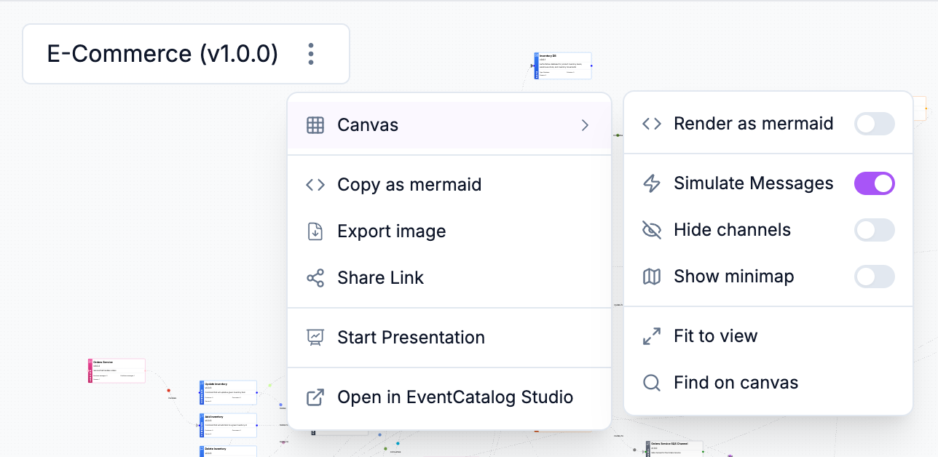Open the three-dot menu beside E-Commerce title
This screenshot has width=938, height=457.
(x=311, y=54)
